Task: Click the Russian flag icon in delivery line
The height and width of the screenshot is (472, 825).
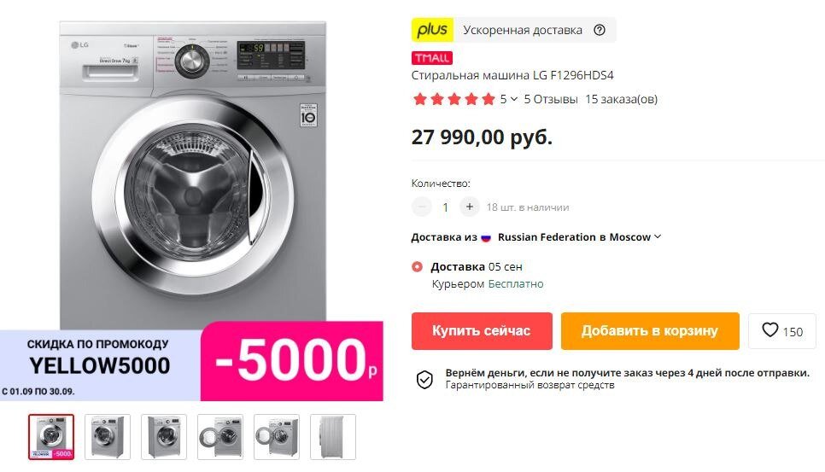Action: click(x=486, y=237)
